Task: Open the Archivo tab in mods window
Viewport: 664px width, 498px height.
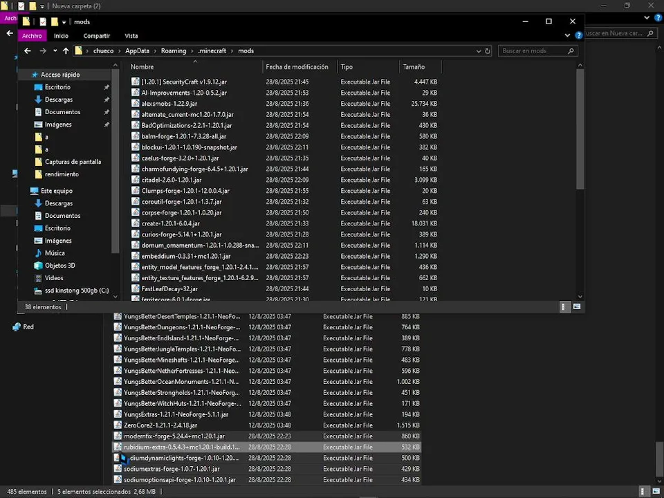Action: tap(33, 36)
